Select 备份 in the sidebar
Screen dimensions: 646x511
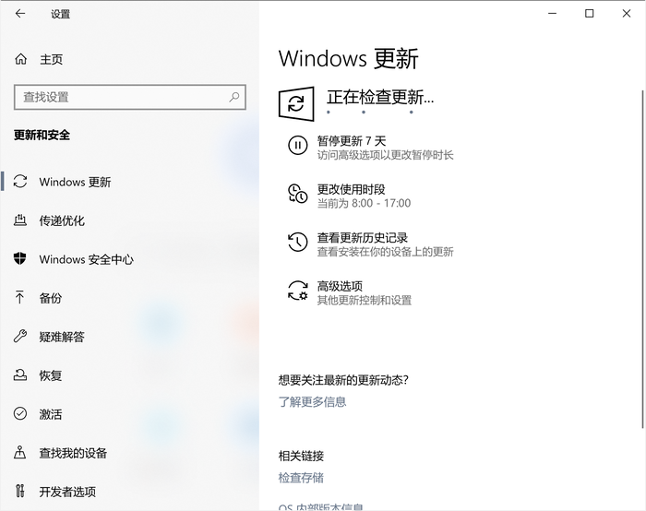coord(51,298)
